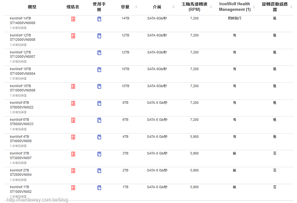Click the 14TB capacity cell
Image resolution: width=297 pixels, height=203 pixels.
(x=125, y=18)
